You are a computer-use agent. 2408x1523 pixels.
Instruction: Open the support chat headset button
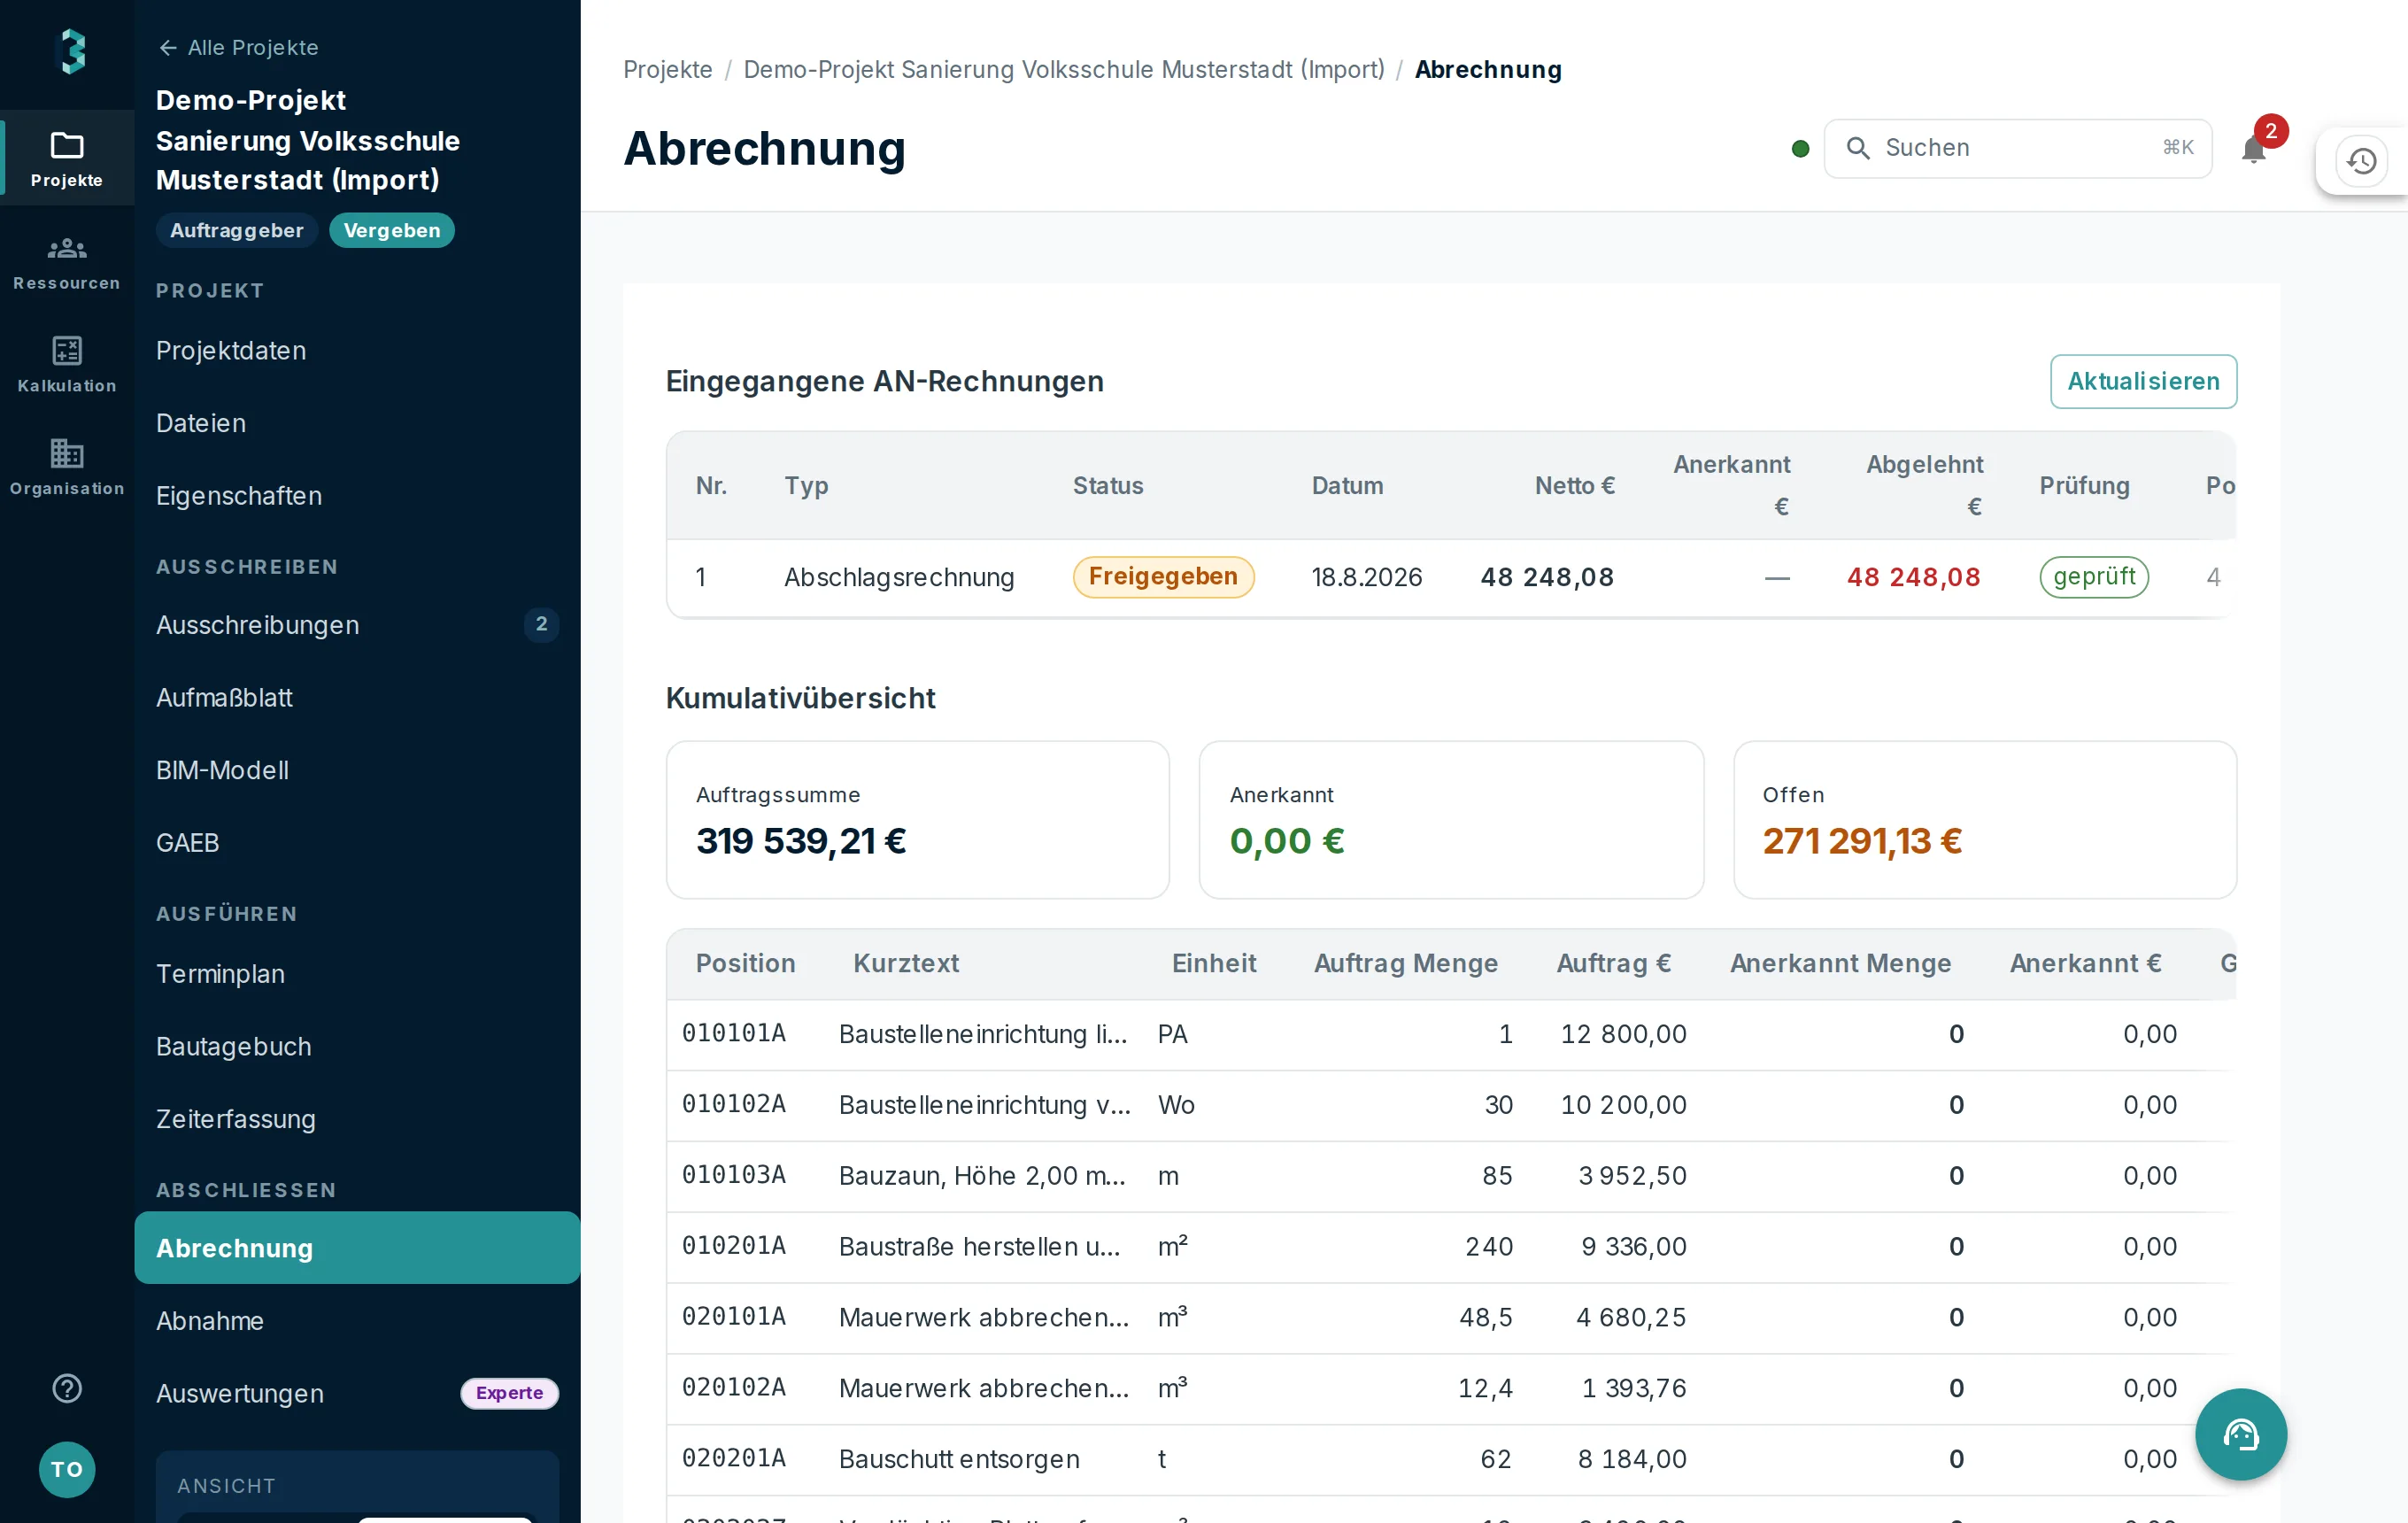[x=2241, y=1434]
